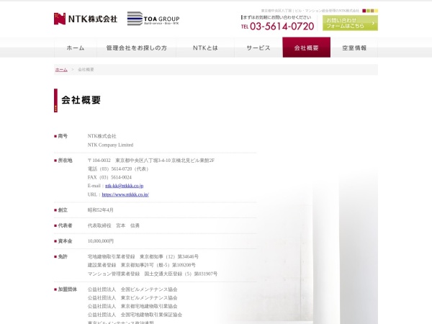Click the FAX (03) 5614-0024 line
The width and height of the screenshot is (432, 324).
point(109,177)
